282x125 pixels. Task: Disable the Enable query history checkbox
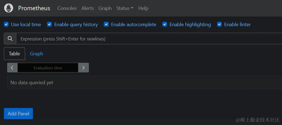[x=50, y=24]
